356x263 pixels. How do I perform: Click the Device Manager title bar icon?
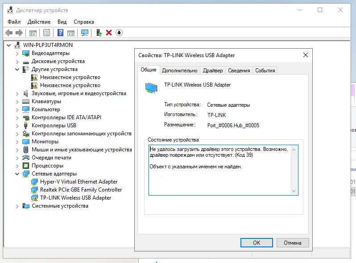10,10
